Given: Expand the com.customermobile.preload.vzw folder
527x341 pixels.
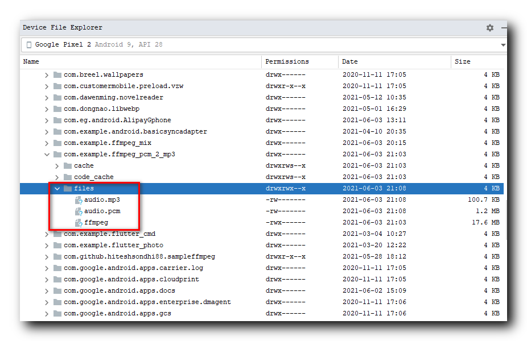Looking at the screenshot, I should [47, 86].
